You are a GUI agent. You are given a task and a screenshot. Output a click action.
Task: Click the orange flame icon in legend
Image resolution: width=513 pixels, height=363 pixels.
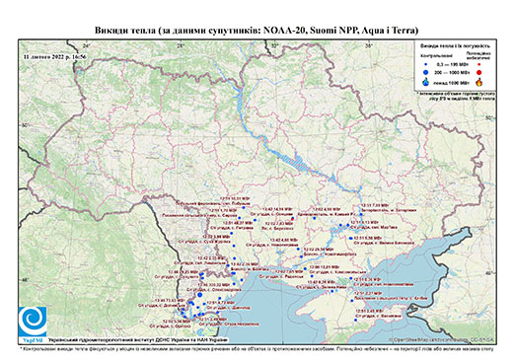click(x=479, y=82)
